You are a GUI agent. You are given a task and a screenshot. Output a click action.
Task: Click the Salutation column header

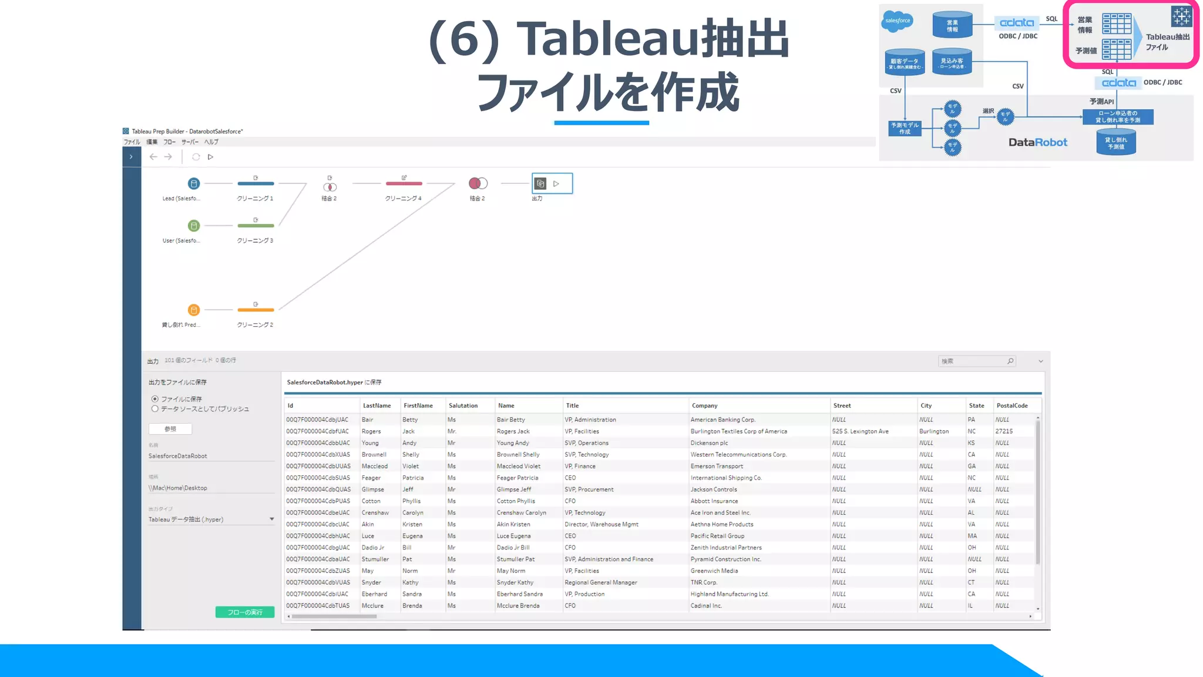[x=470, y=405]
